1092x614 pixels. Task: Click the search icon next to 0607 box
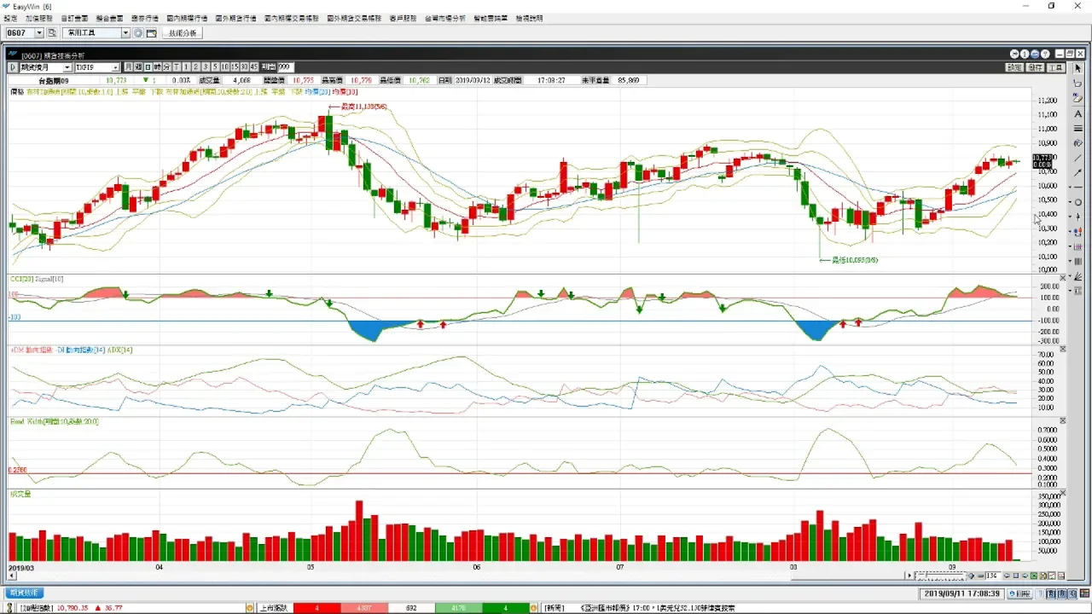pos(52,33)
